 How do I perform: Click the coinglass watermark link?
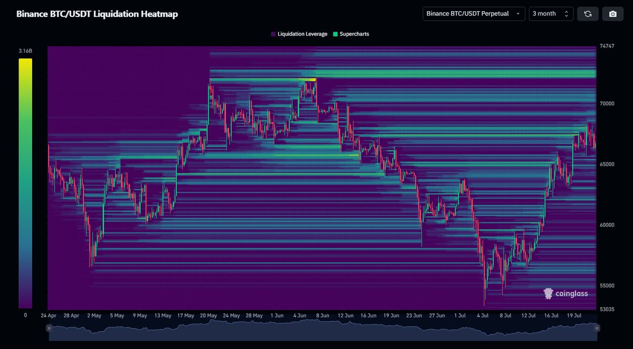pyautogui.click(x=564, y=293)
